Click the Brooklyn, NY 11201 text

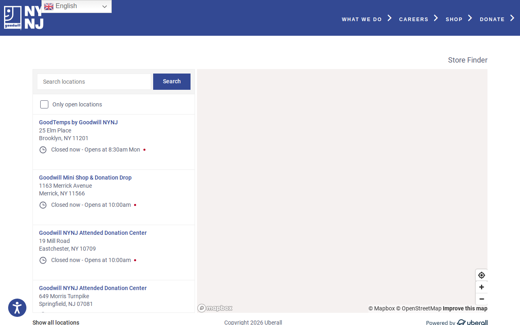coord(64,138)
